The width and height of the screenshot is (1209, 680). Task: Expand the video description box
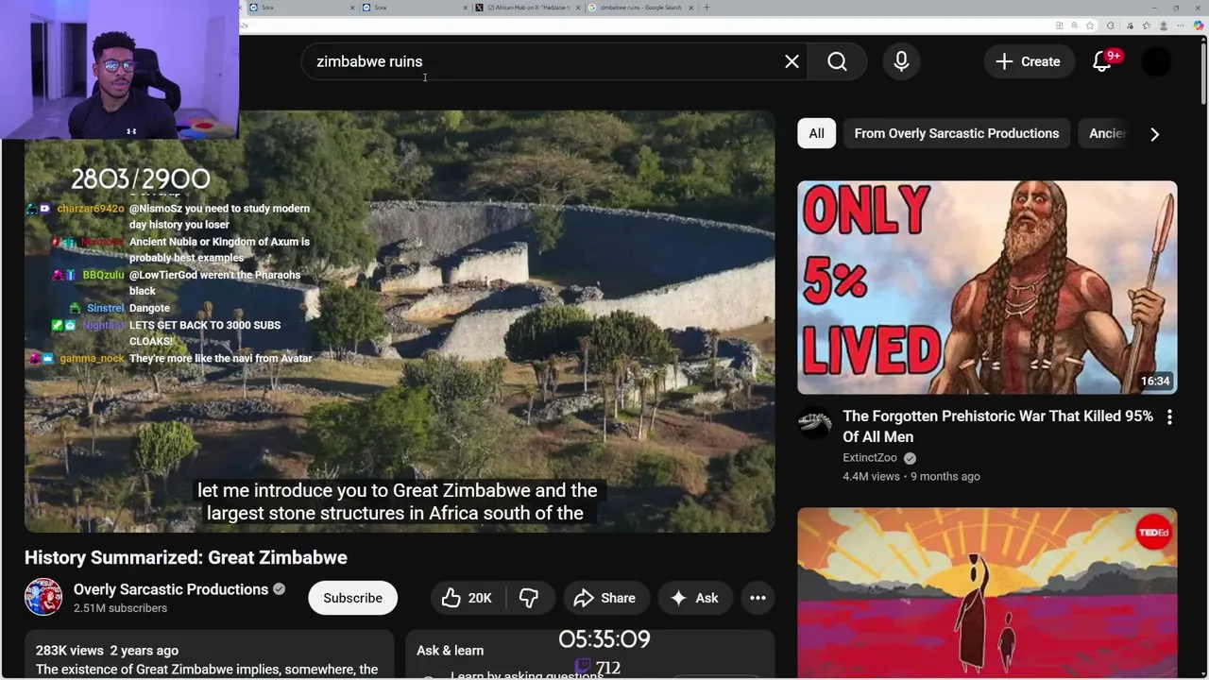click(209, 655)
